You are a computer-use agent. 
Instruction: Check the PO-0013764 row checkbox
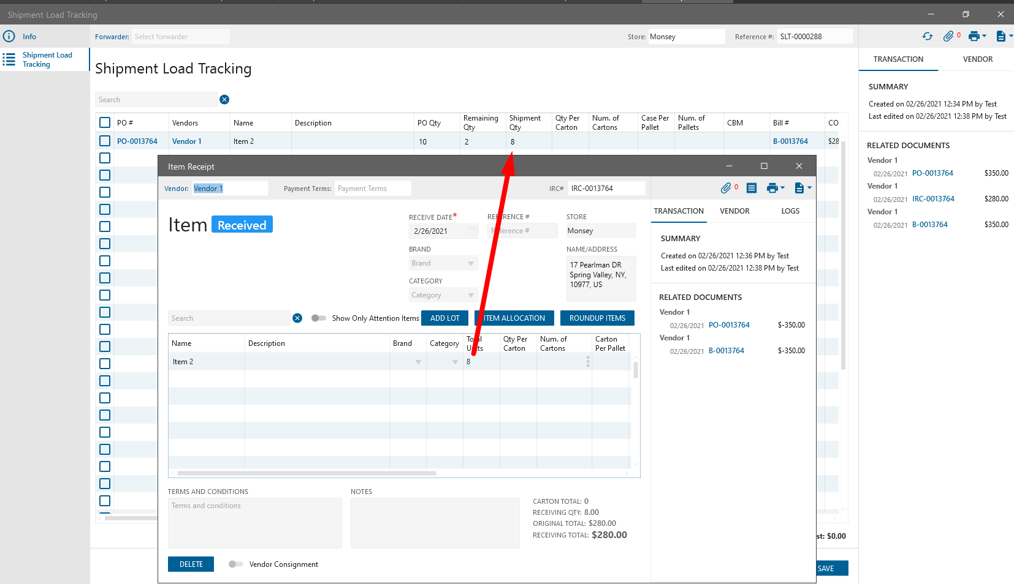tap(105, 141)
